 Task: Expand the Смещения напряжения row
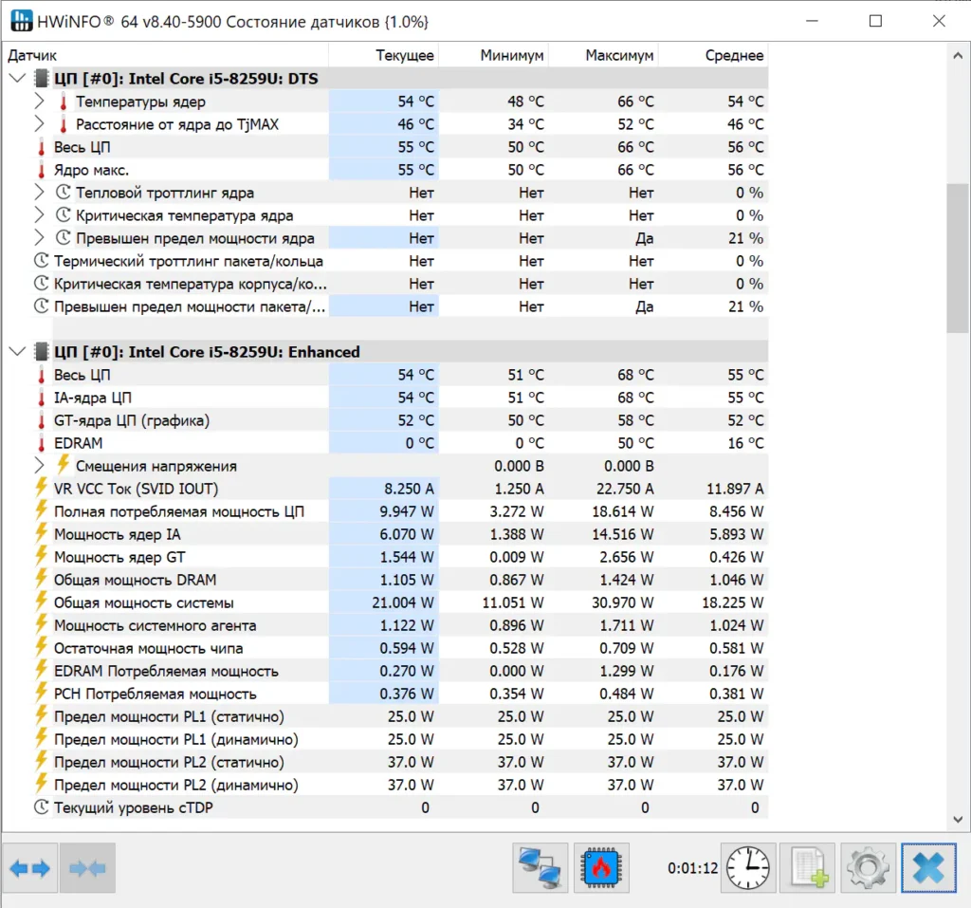coord(39,466)
